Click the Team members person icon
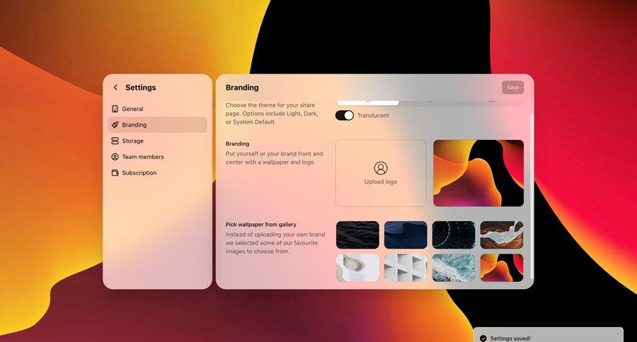 point(115,157)
